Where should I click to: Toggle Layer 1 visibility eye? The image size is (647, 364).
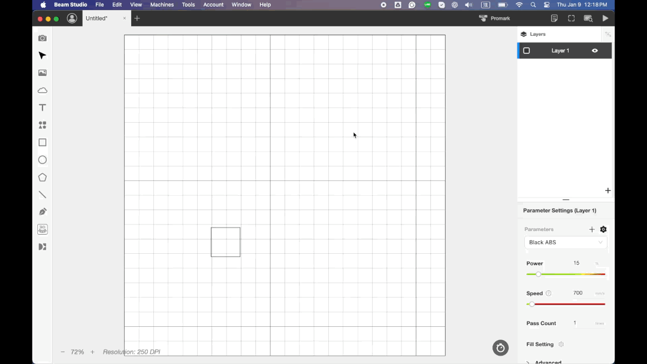tap(595, 51)
